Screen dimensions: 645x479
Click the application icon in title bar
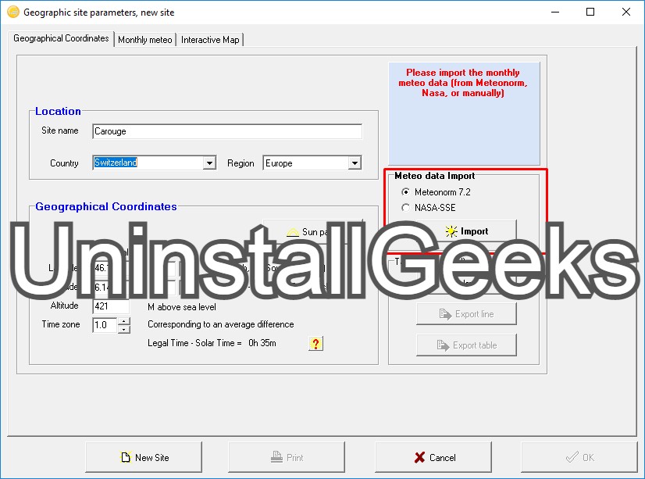coord(13,12)
